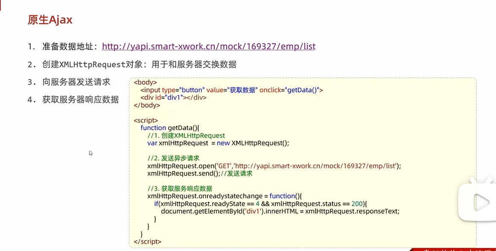Viewport: 496px width, 251px height.
Task: Click the xmlHttpRequest.send(); code line
Action: 200,174
